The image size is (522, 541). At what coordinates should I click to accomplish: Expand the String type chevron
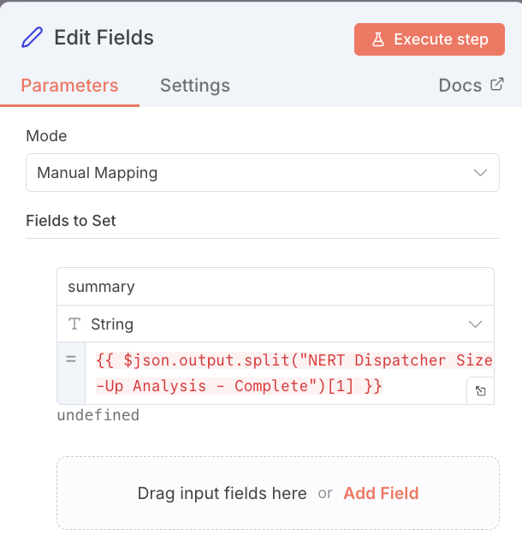click(x=476, y=324)
